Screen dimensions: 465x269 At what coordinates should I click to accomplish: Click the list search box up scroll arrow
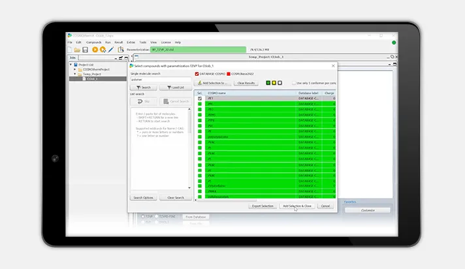pos(189,110)
